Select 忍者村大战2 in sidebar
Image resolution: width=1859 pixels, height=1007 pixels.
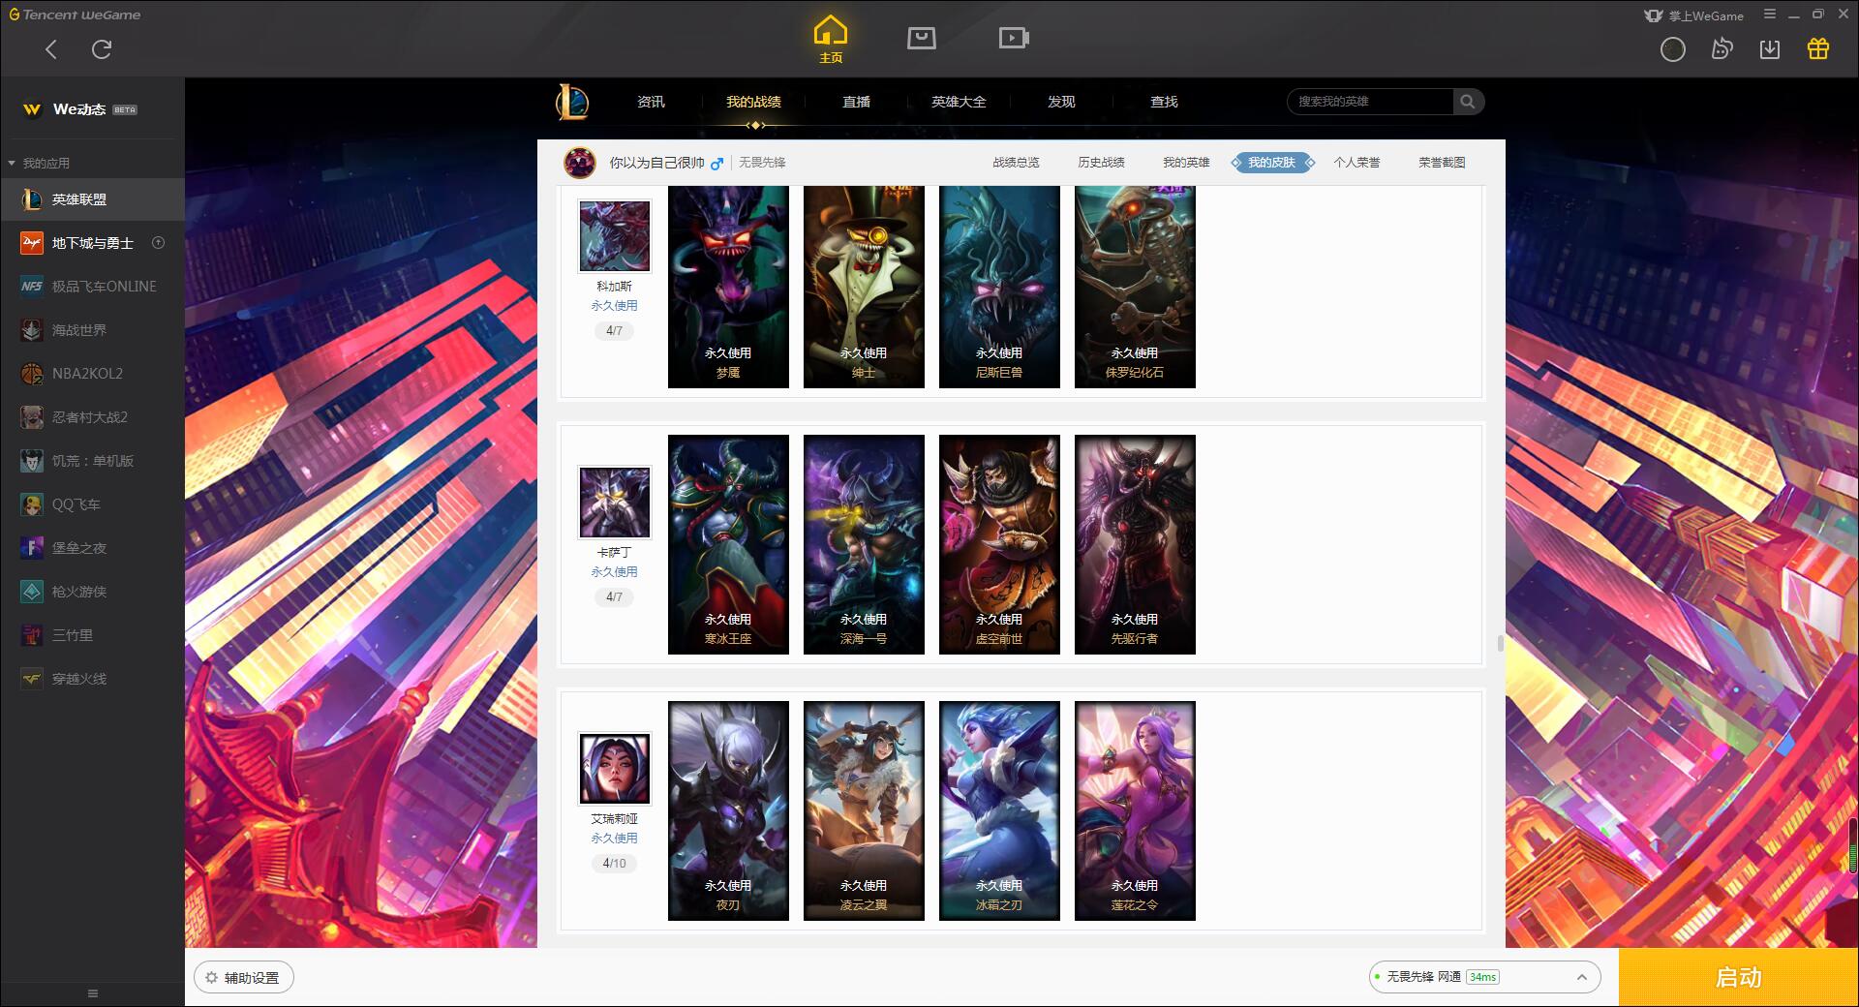[x=92, y=417]
